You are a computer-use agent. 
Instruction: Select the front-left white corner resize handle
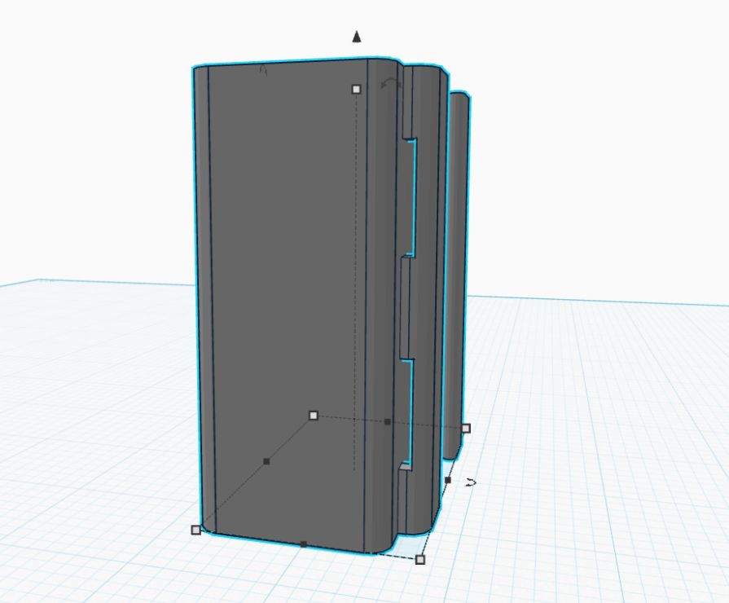tap(195, 530)
